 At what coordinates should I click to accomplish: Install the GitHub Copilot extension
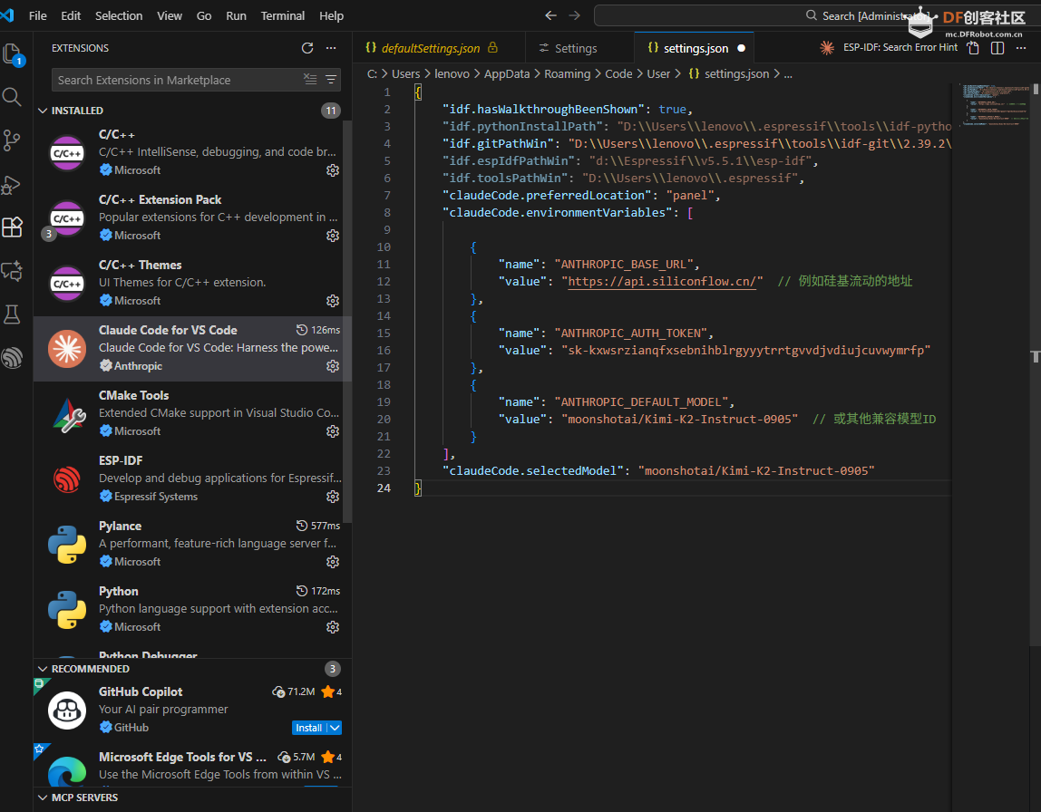click(308, 728)
